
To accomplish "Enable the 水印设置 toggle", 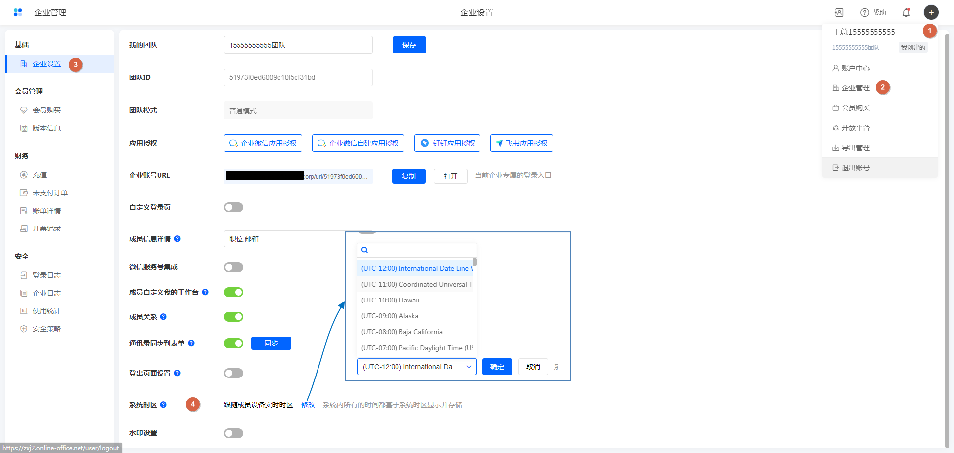I will [x=233, y=433].
